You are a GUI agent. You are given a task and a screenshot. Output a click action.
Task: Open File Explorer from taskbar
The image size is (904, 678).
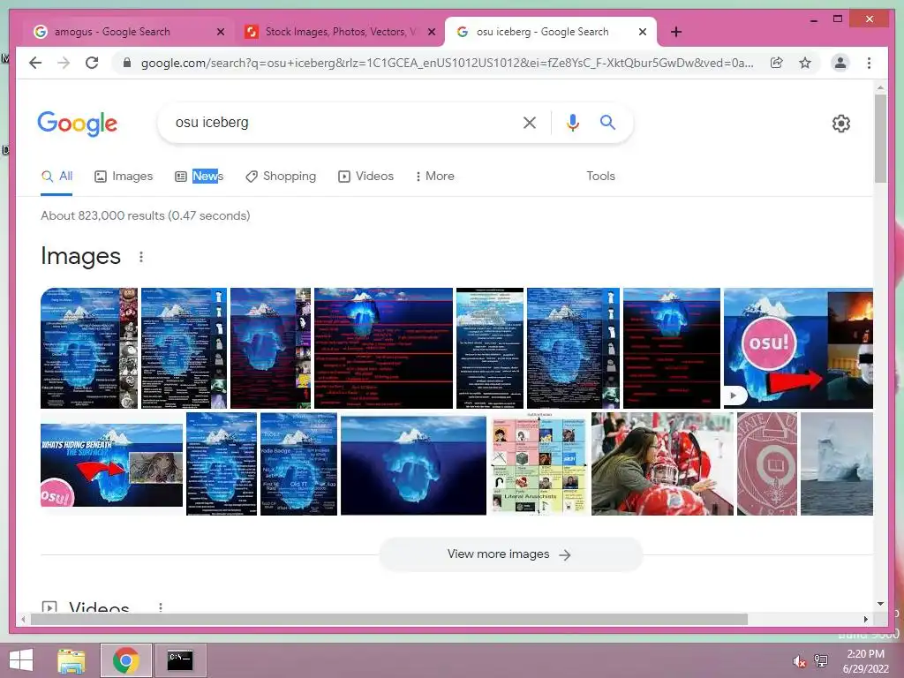pos(72,660)
